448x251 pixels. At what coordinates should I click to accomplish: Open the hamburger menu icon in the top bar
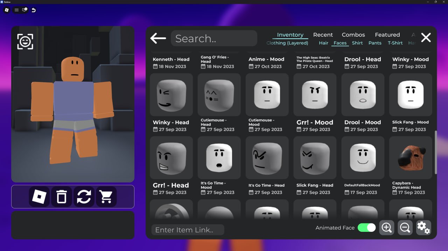click(16, 10)
